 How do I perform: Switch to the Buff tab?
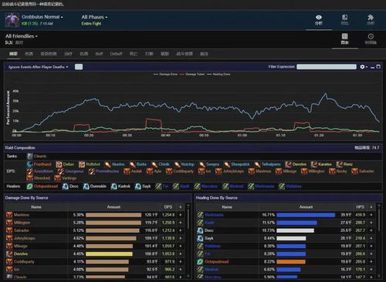click(99, 54)
